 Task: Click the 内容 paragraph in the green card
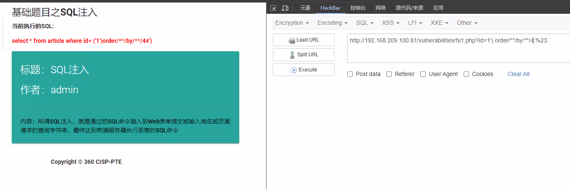(x=125, y=126)
